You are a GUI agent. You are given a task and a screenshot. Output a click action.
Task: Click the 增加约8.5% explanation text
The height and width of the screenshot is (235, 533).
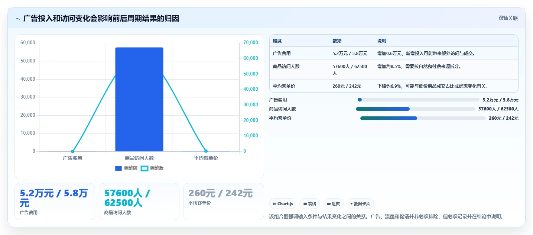point(419,67)
